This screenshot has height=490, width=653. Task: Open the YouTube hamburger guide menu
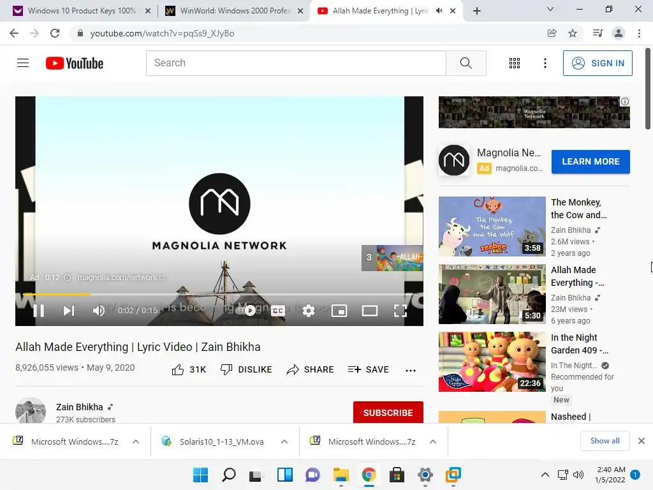23,63
